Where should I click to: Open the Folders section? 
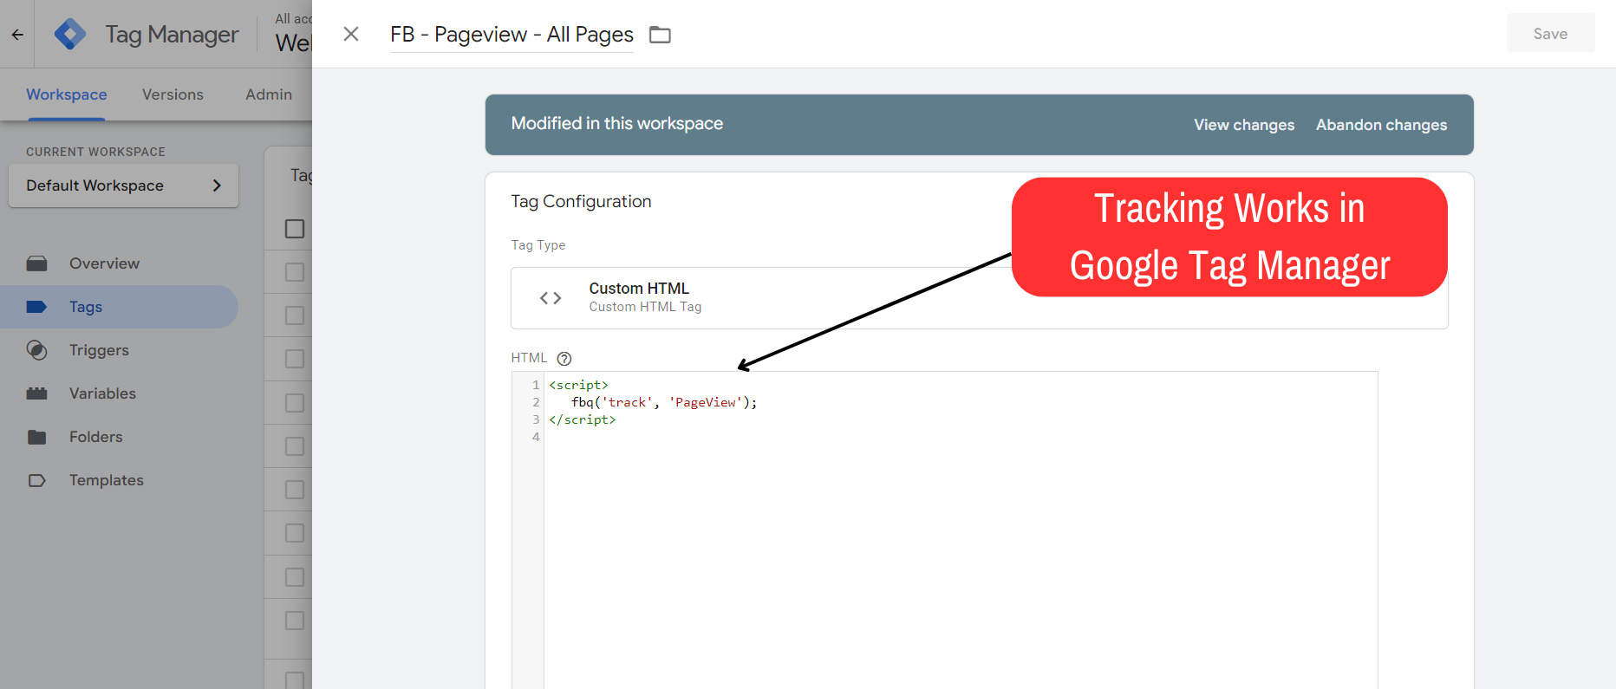click(x=95, y=437)
